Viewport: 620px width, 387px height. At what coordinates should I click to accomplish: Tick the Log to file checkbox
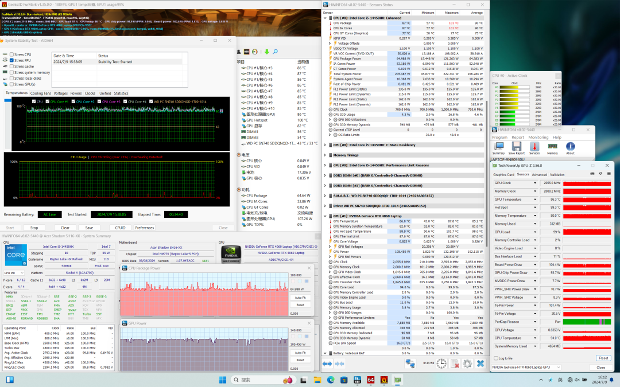click(x=495, y=358)
